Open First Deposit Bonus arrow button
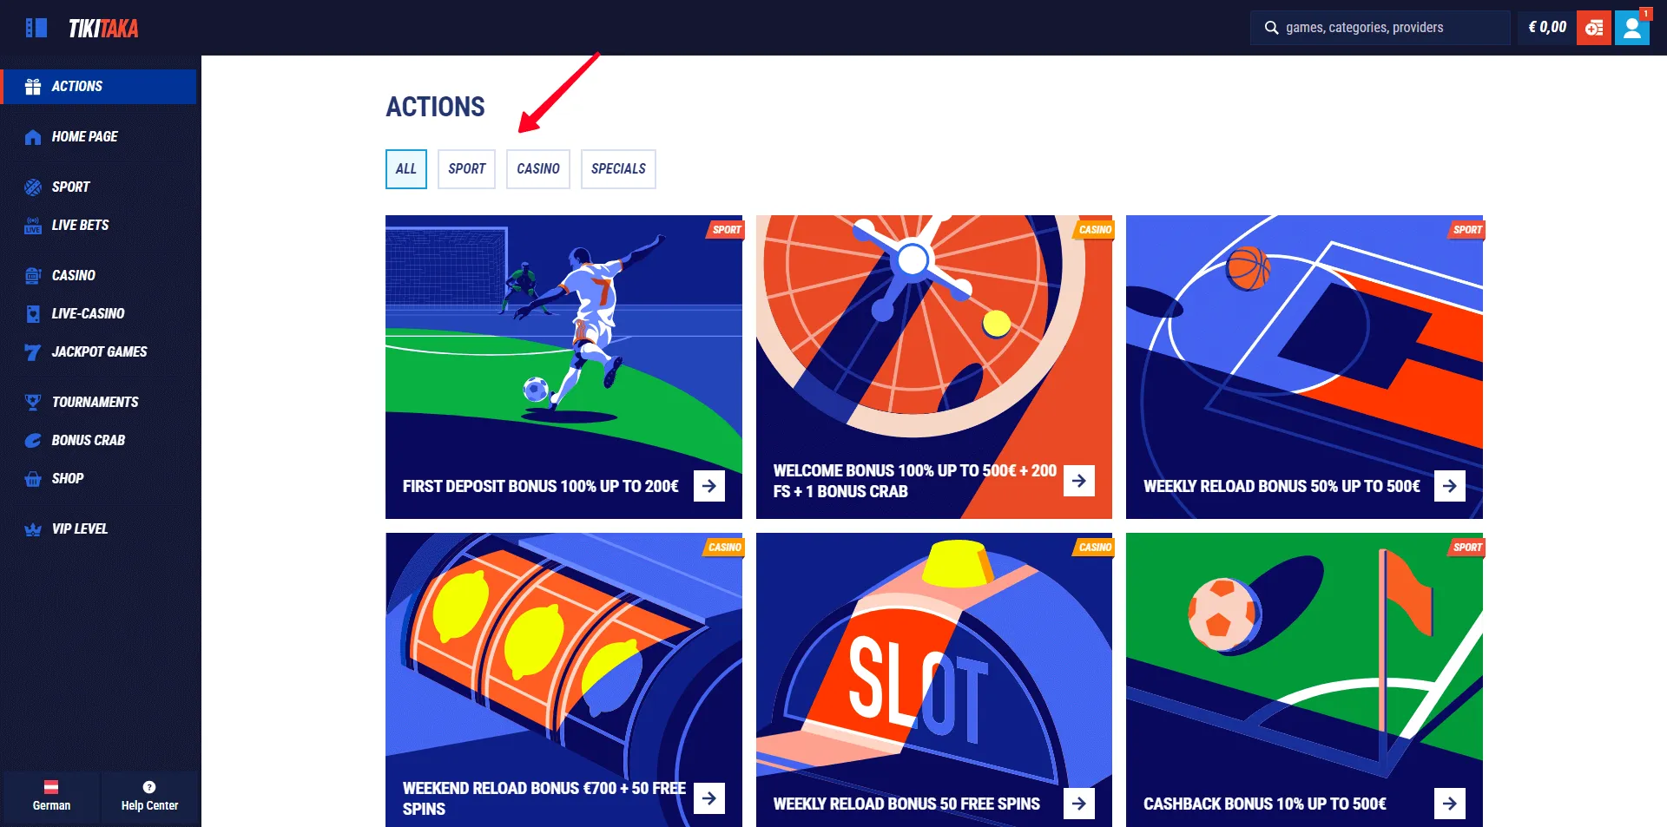1667x827 pixels. pos(709,486)
